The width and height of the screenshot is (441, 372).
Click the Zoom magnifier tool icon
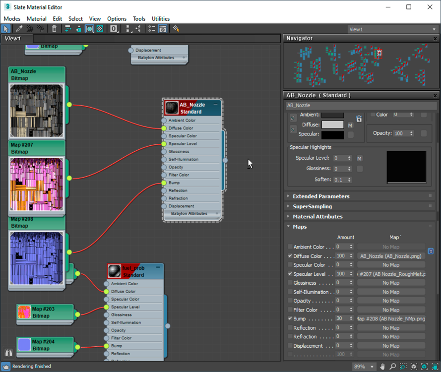(x=392, y=367)
